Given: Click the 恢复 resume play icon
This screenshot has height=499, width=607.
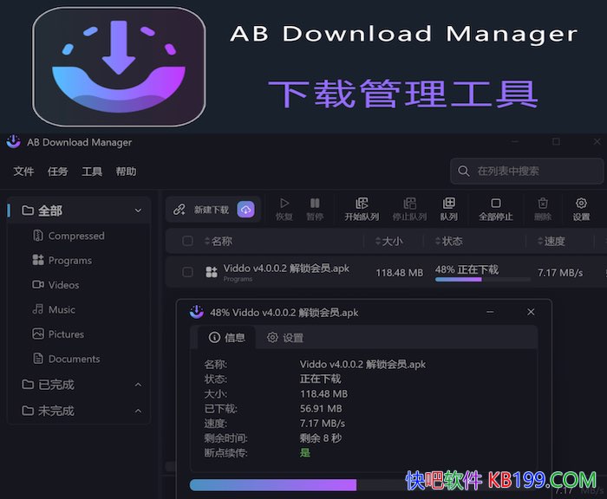Looking at the screenshot, I should tap(284, 203).
